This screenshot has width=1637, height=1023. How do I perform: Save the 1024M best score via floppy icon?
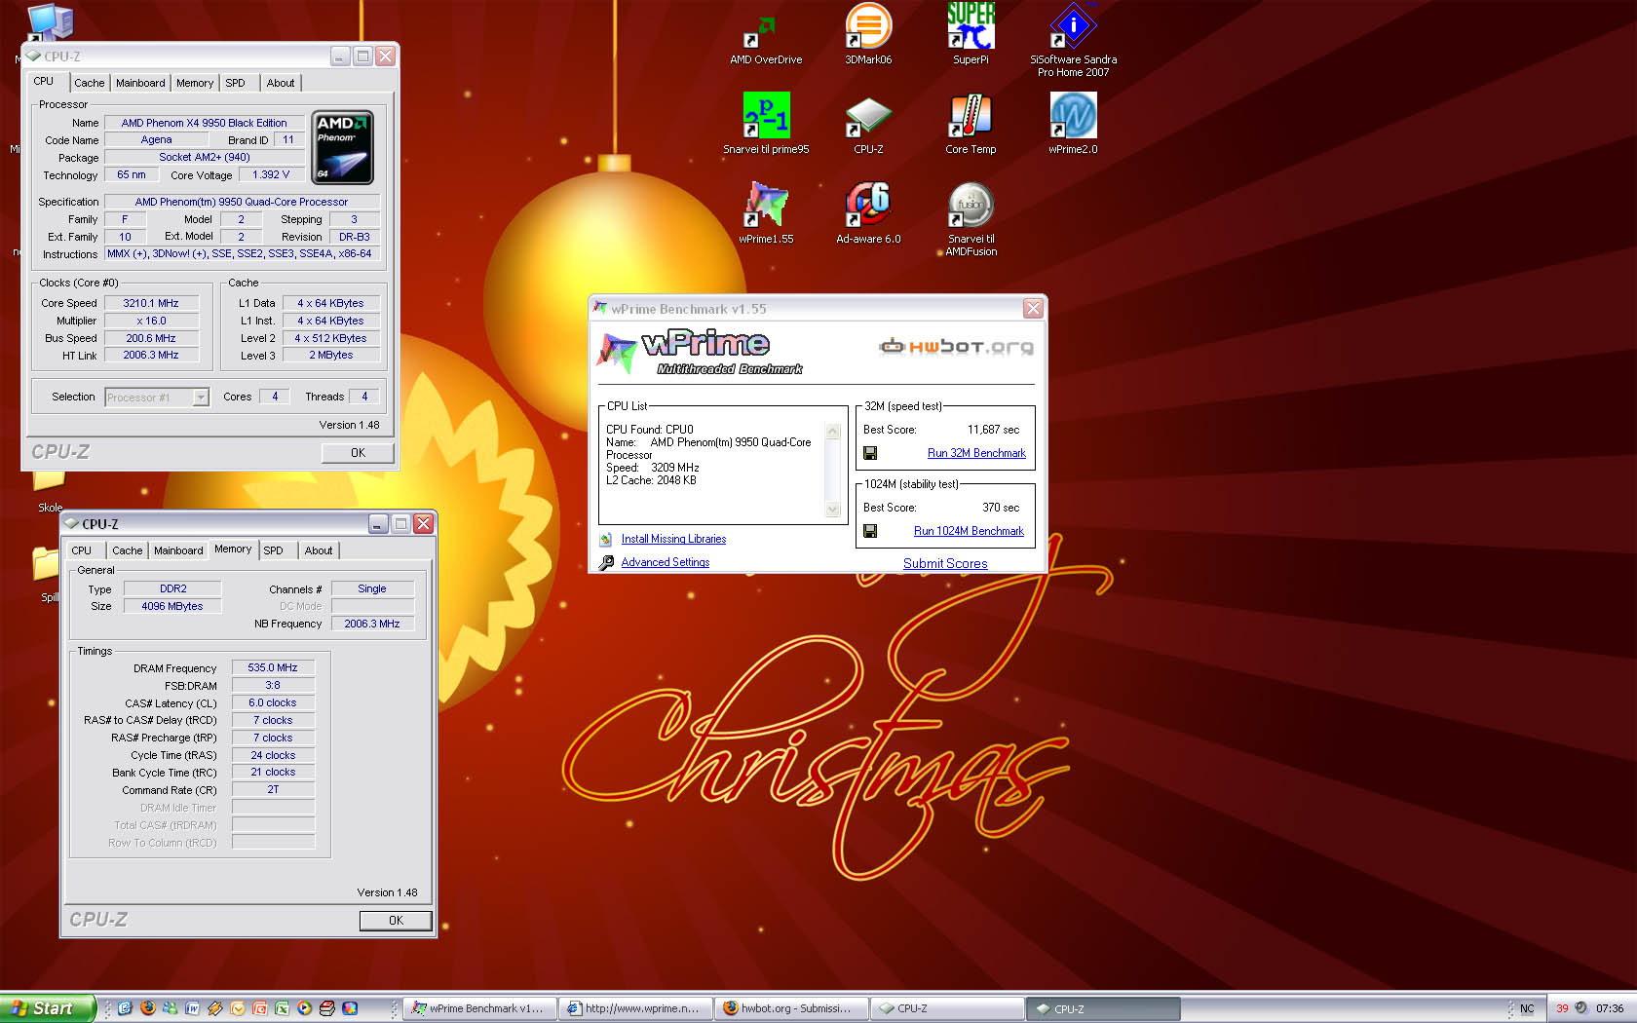870,531
